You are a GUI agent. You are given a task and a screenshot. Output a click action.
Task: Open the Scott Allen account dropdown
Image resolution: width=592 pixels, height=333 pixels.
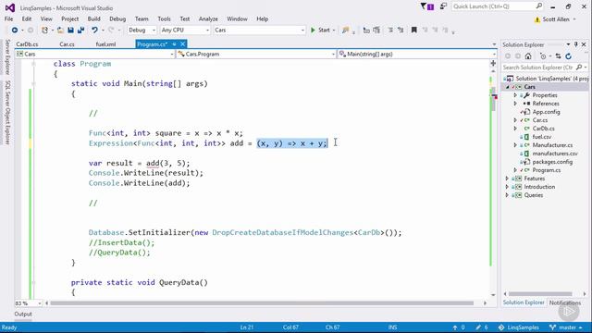(560, 19)
